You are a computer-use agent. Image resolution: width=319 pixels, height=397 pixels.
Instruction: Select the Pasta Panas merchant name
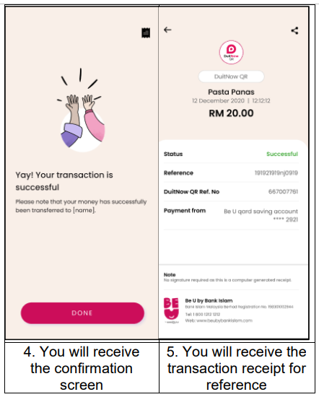click(231, 92)
